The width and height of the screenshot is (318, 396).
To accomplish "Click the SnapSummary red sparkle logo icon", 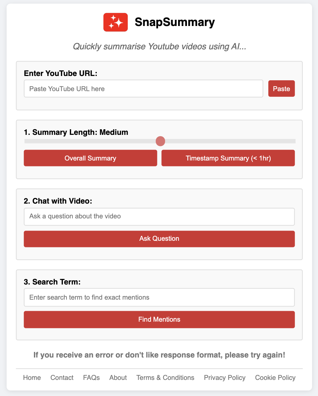I will pos(115,22).
